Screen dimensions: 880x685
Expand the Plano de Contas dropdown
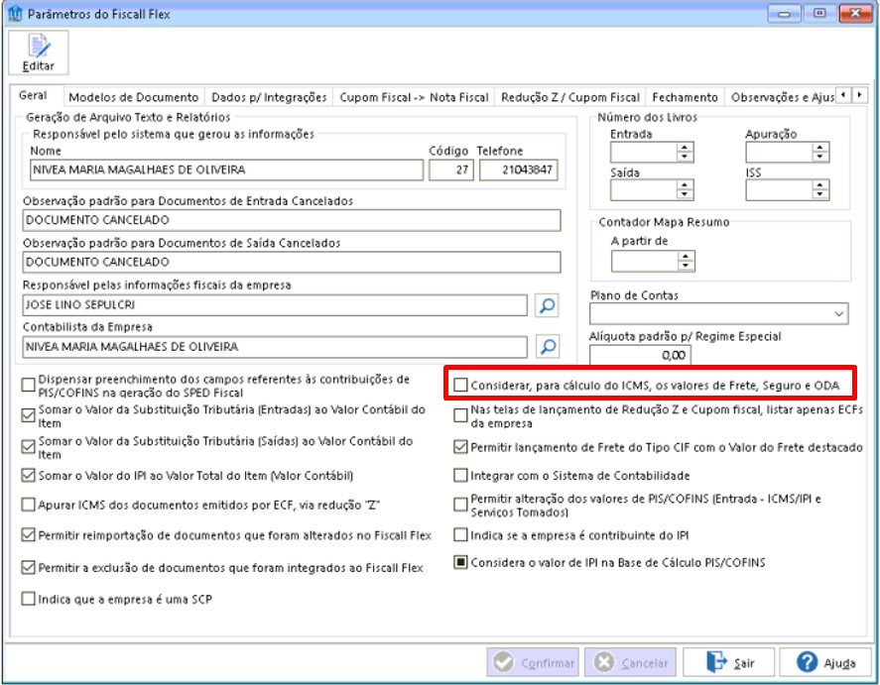(839, 314)
